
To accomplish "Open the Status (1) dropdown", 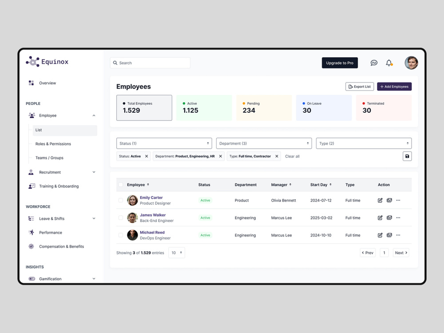I will click(x=164, y=143).
